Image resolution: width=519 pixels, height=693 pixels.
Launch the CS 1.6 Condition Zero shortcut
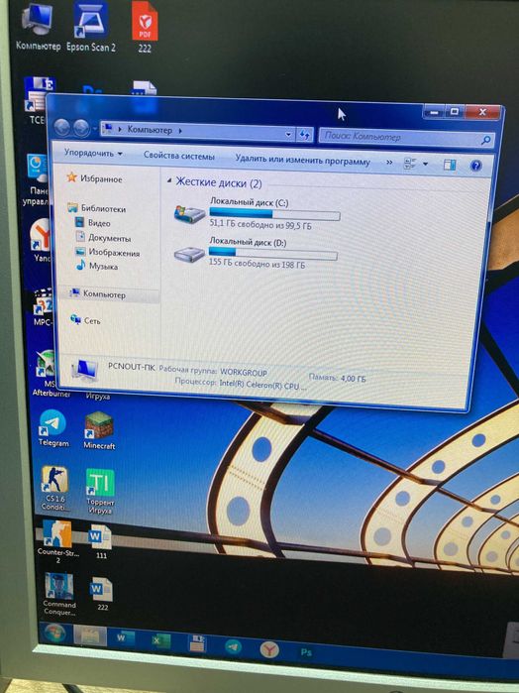(54, 489)
